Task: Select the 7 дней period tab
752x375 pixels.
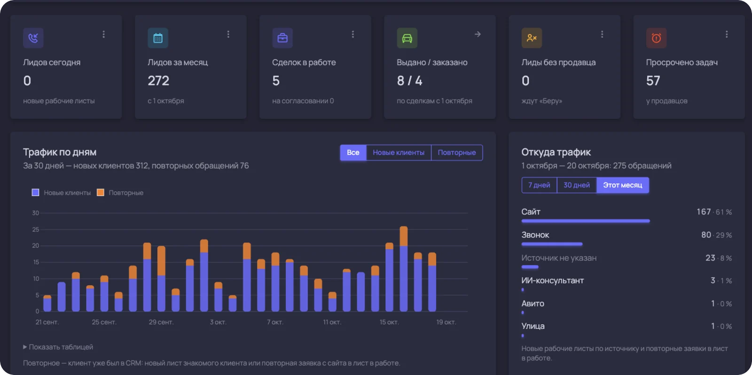Action: click(x=539, y=185)
